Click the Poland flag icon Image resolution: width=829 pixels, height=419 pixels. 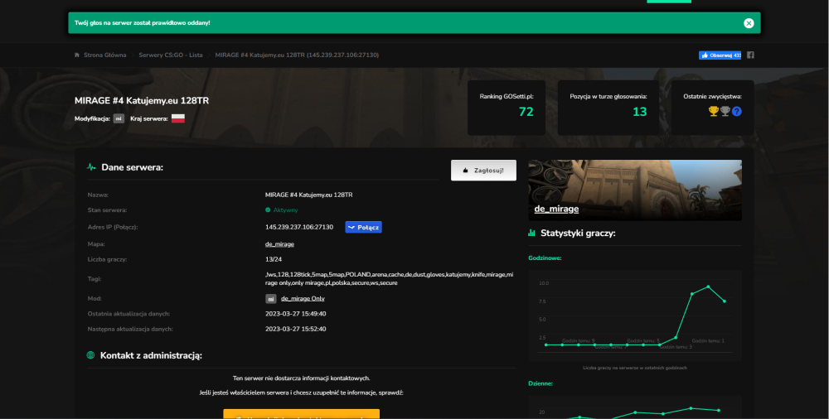178,118
